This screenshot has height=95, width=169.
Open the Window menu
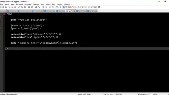point(67,4)
